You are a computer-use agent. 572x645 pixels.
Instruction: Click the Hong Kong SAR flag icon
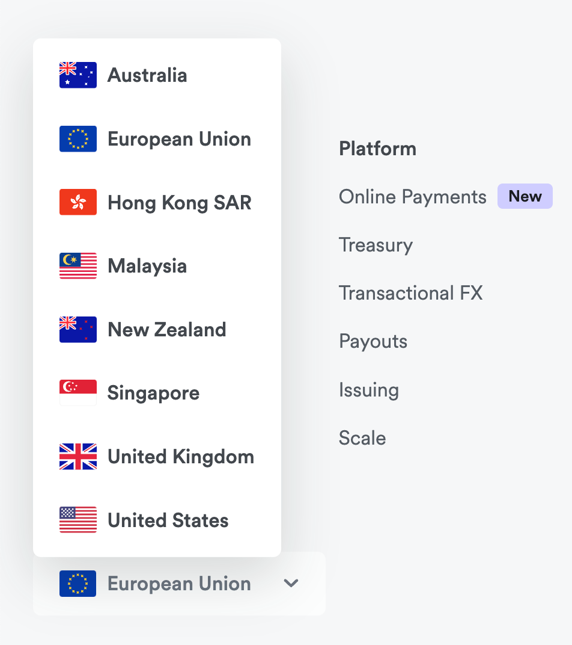(78, 202)
